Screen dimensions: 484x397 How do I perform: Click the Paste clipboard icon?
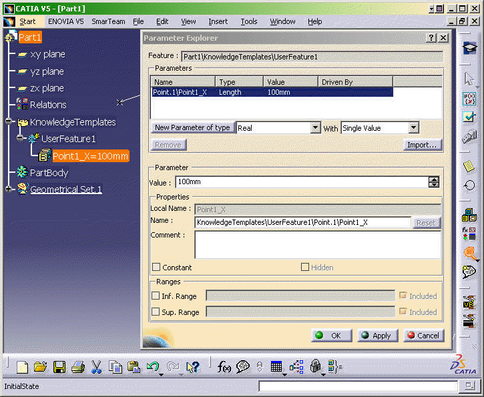point(134,367)
